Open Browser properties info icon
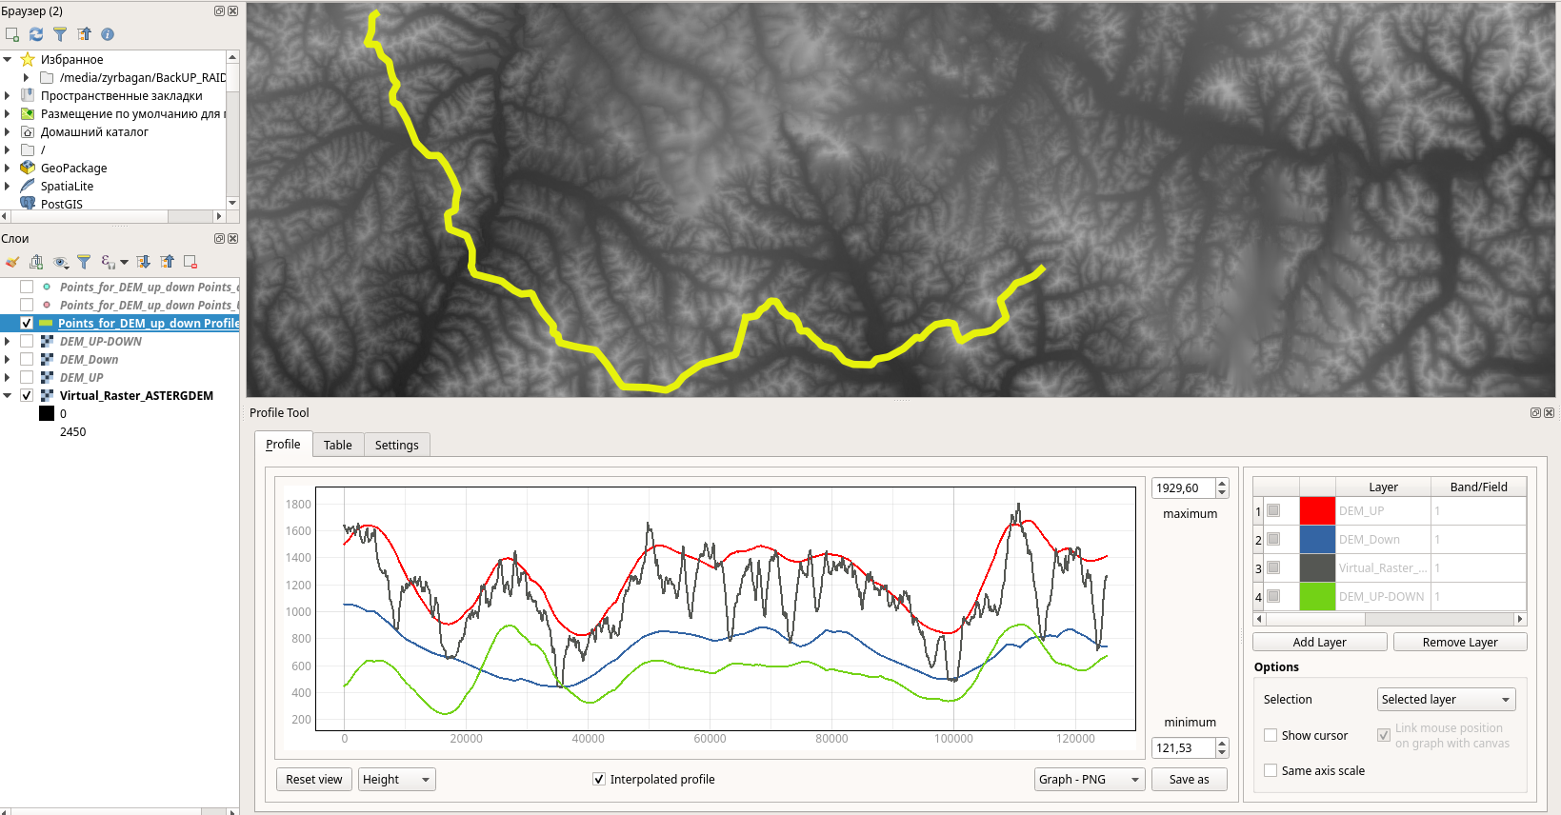The height and width of the screenshot is (815, 1561). tap(108, 34)
